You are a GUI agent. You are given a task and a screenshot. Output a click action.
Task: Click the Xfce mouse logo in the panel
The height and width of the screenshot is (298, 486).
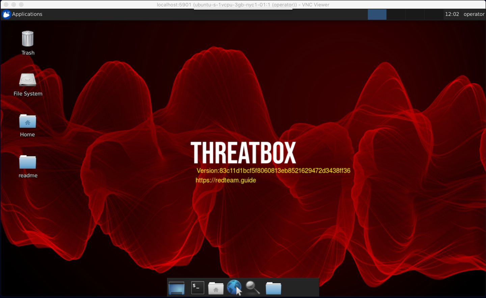6,14
